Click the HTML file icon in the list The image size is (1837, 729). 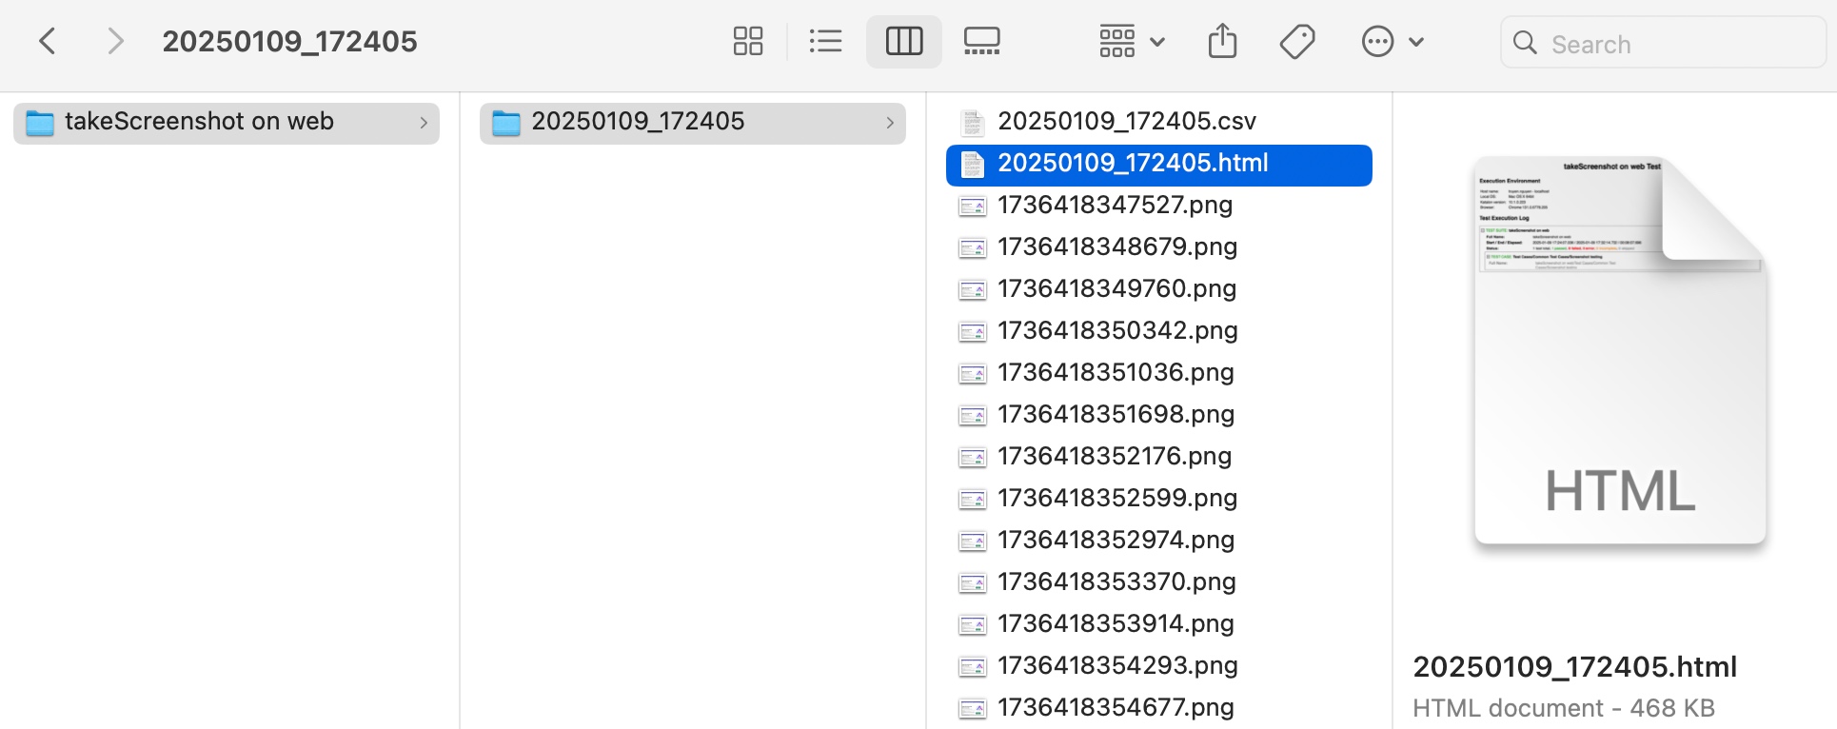pos(972,165)
